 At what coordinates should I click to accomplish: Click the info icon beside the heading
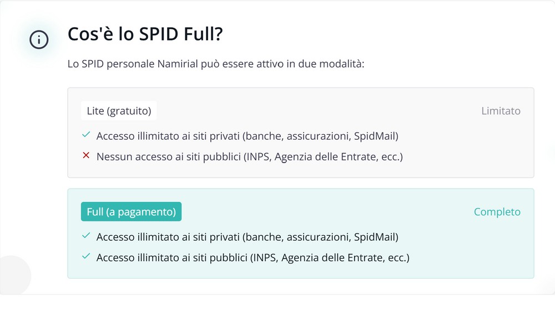pos(39,39)
